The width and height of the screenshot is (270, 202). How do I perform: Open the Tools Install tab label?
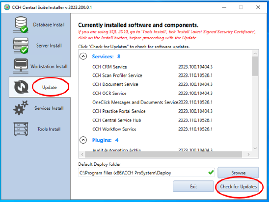coord(49,129)
